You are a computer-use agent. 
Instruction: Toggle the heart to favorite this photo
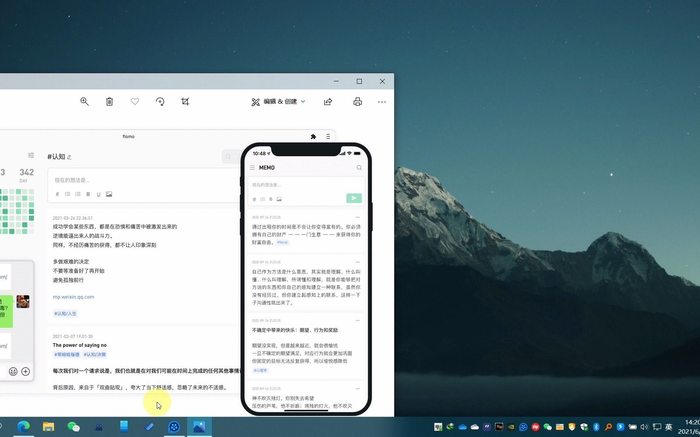134,102
